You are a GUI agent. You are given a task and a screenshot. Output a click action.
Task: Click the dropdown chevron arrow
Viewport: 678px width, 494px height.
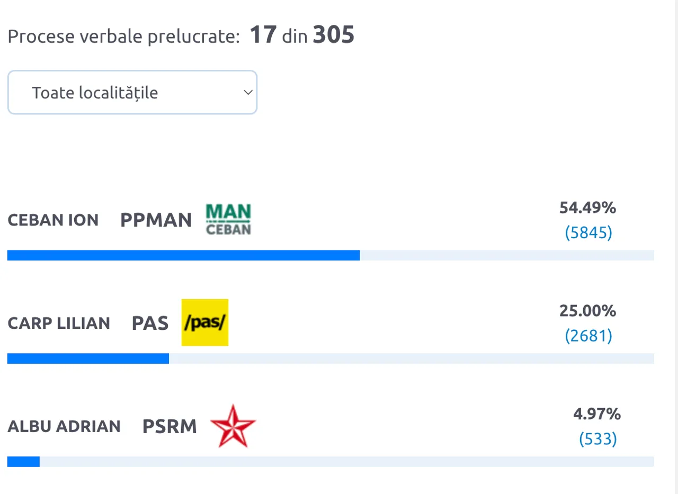(247, 93)
